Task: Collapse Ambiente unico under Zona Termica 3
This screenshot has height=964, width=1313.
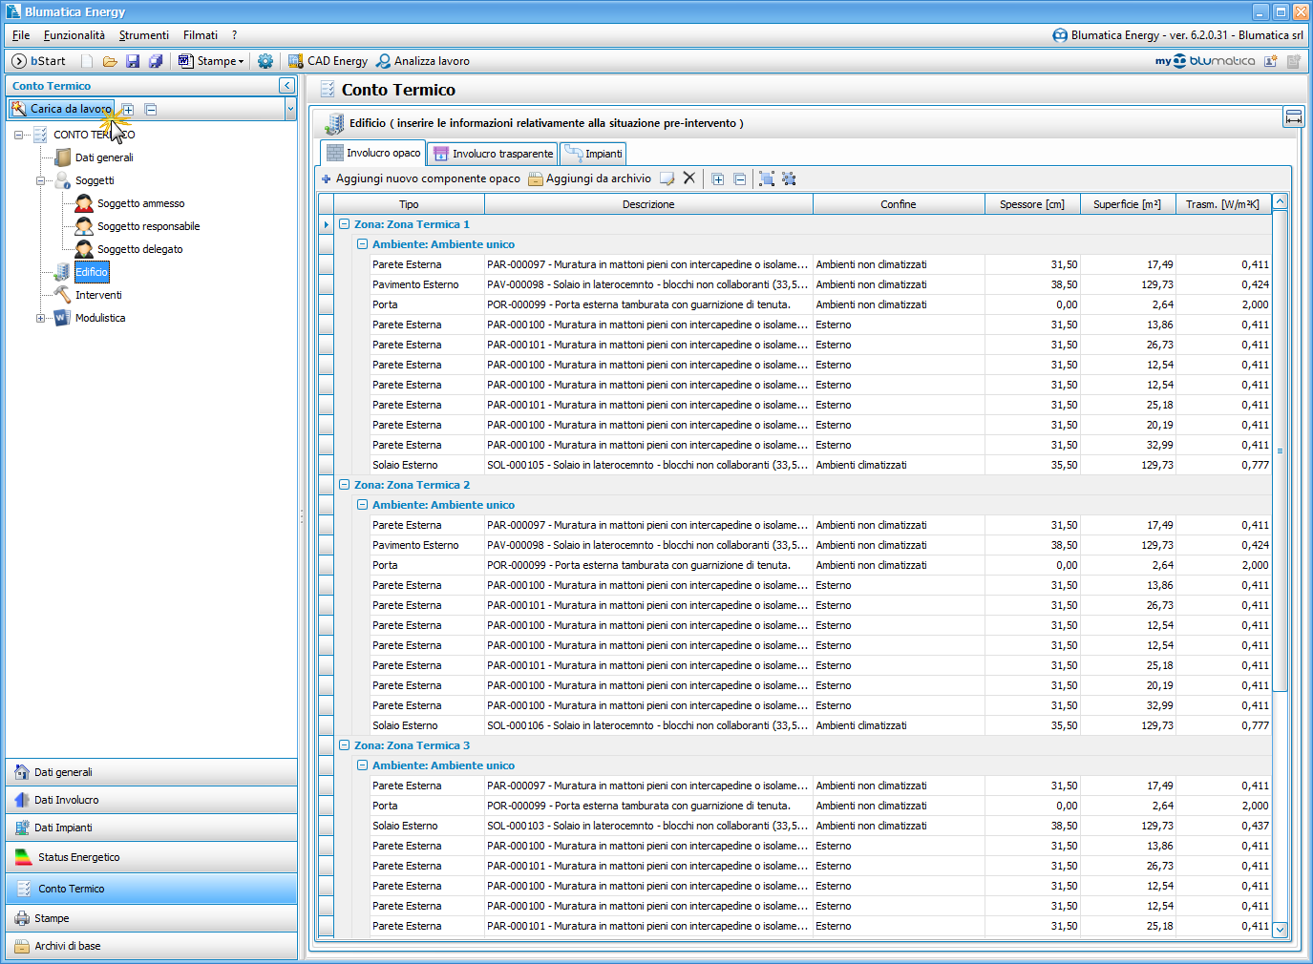Action: point(362,765)
